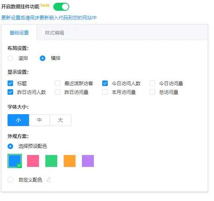Pick the orange preset color swatch
Image resolution: width=214 pixels, height=201 pixels.
(70, 161)
